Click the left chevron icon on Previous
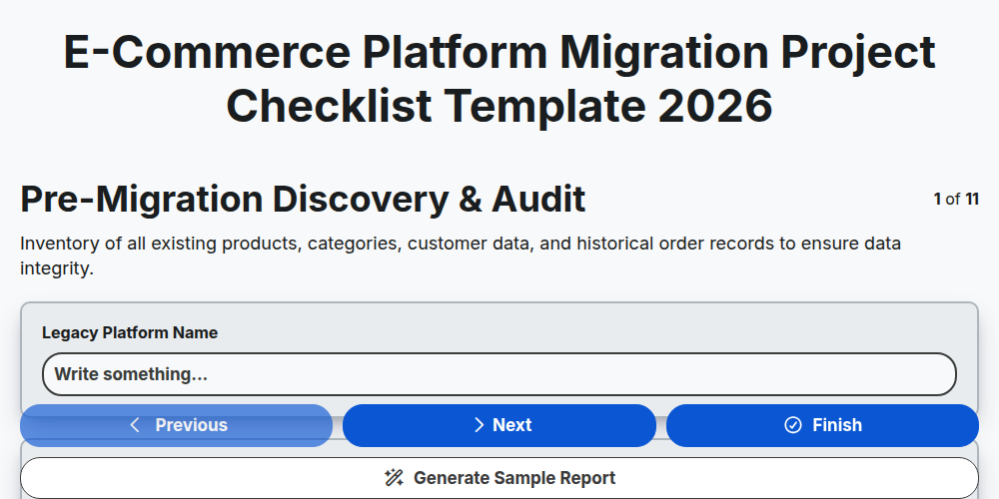This screenshot has width=999, height=499. coord(135,425)
